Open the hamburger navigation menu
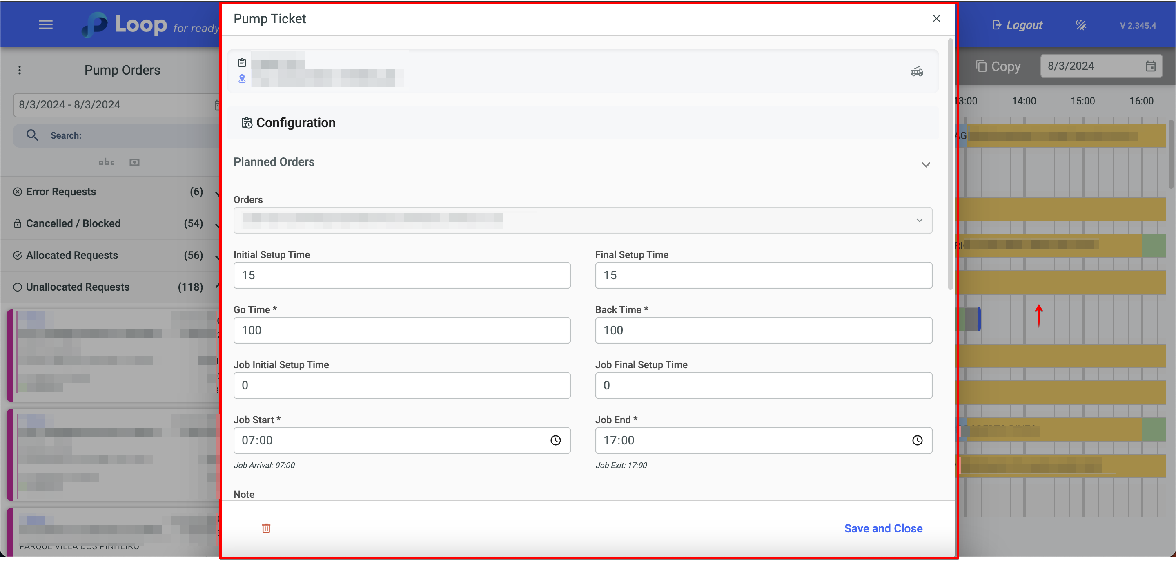The height and width of the screenshot is (561, 1176). click(x=45, y=24)
